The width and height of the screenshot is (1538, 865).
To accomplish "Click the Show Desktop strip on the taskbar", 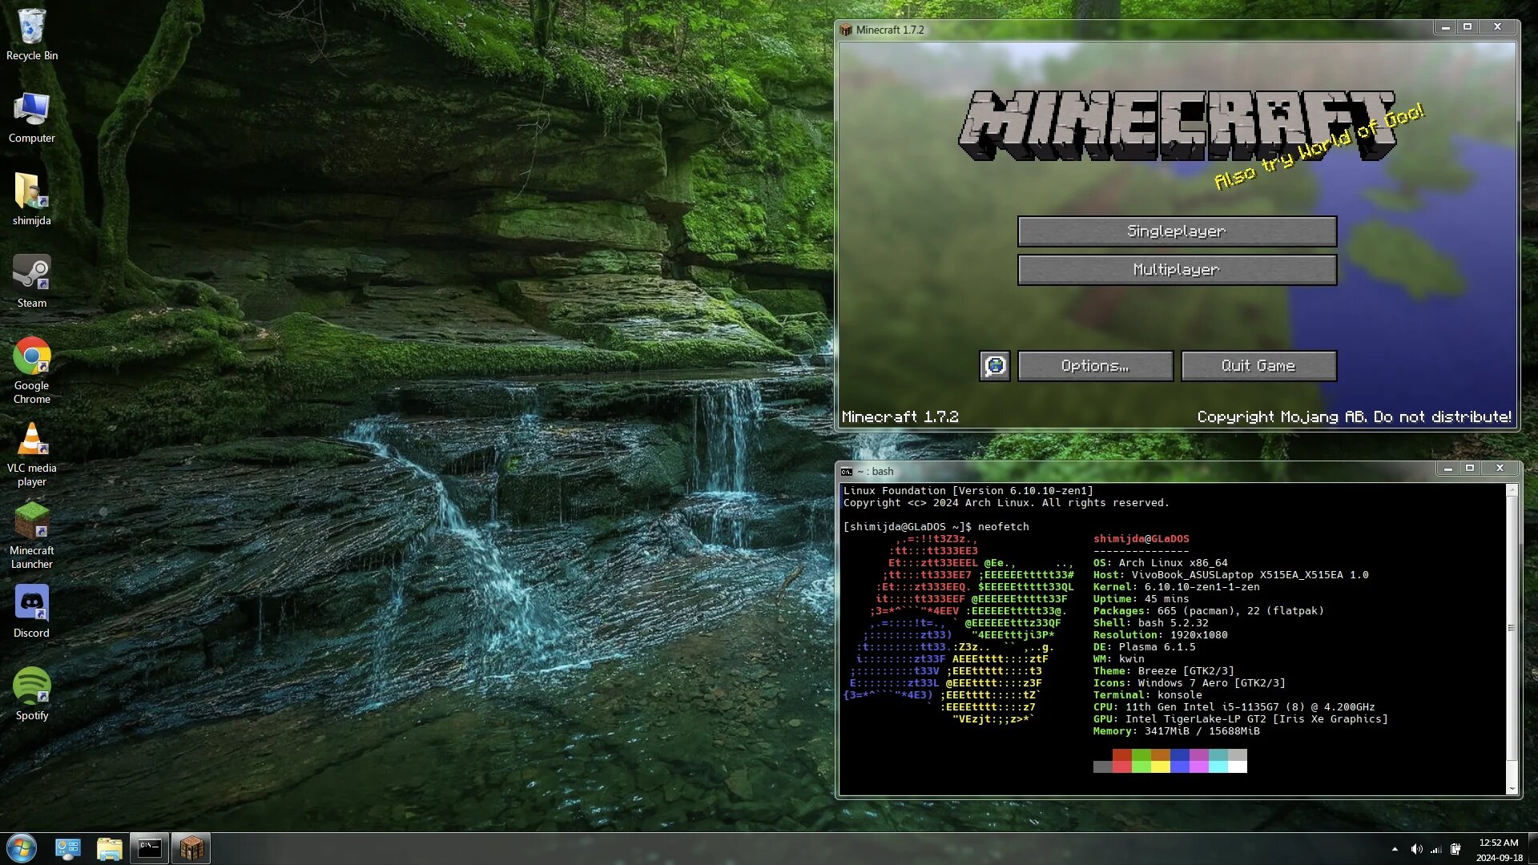I will (1532, 849).
